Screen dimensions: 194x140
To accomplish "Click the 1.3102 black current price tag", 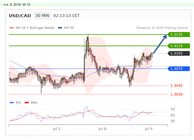I will point(179,53).
